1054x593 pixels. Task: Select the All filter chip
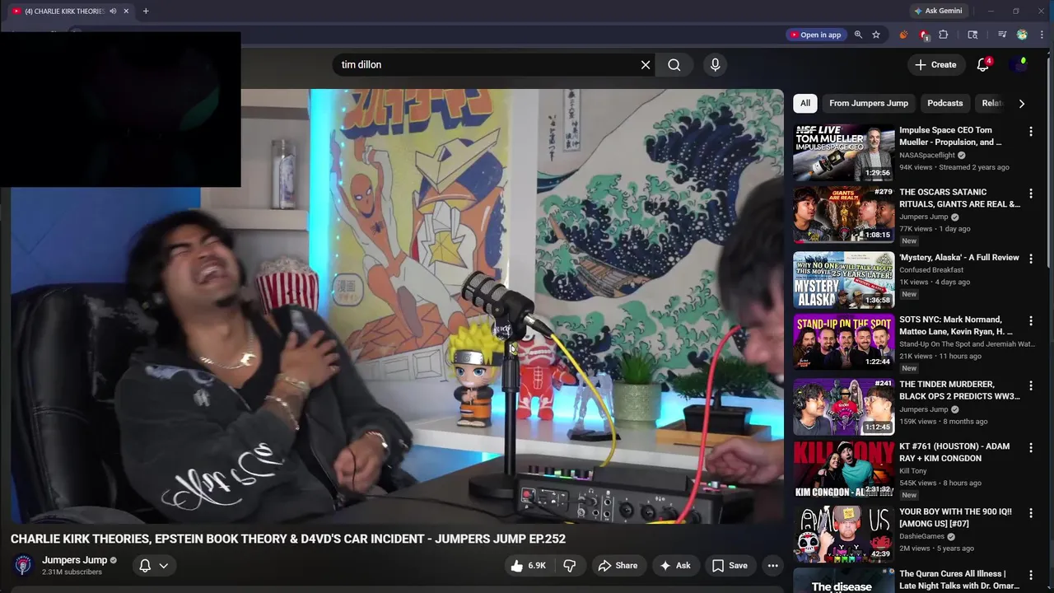point(804,103)
